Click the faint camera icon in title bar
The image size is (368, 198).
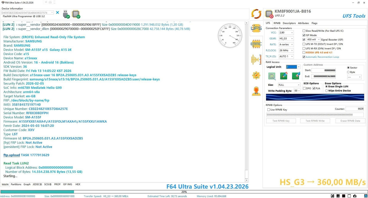click(50, 2)
